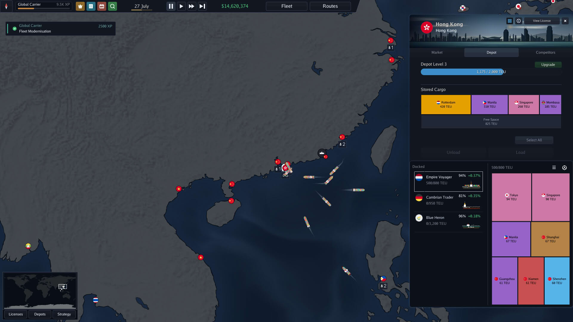Open the Routes menu
Image resolution: width=573 pixels, height=322 pixels.
point(330,6)
